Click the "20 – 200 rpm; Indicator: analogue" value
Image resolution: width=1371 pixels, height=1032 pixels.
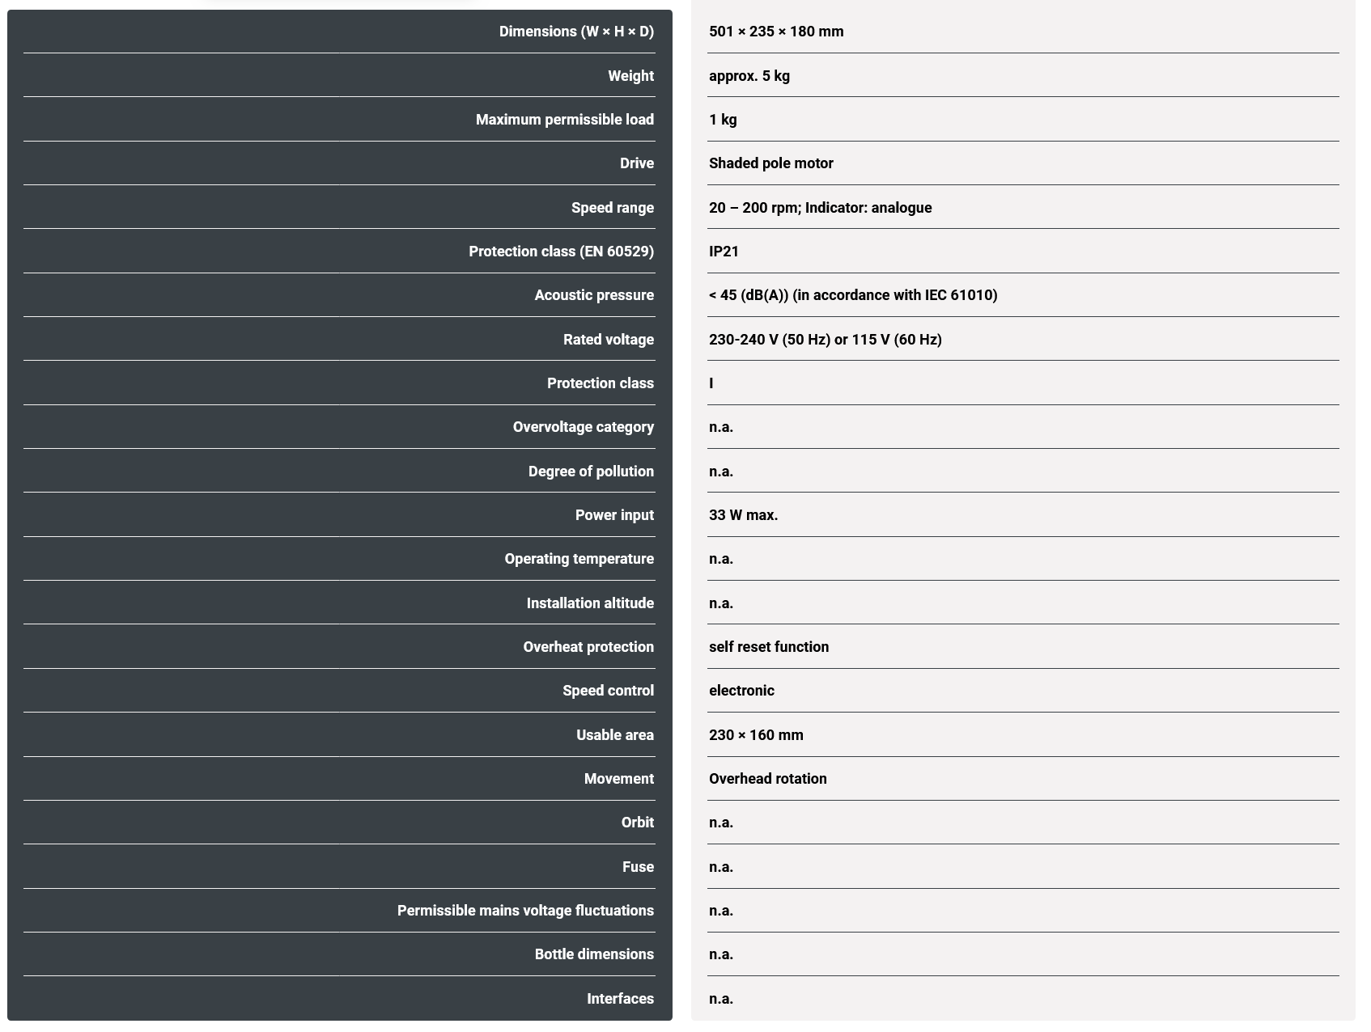pyautogui.click(x=819, y=208)
